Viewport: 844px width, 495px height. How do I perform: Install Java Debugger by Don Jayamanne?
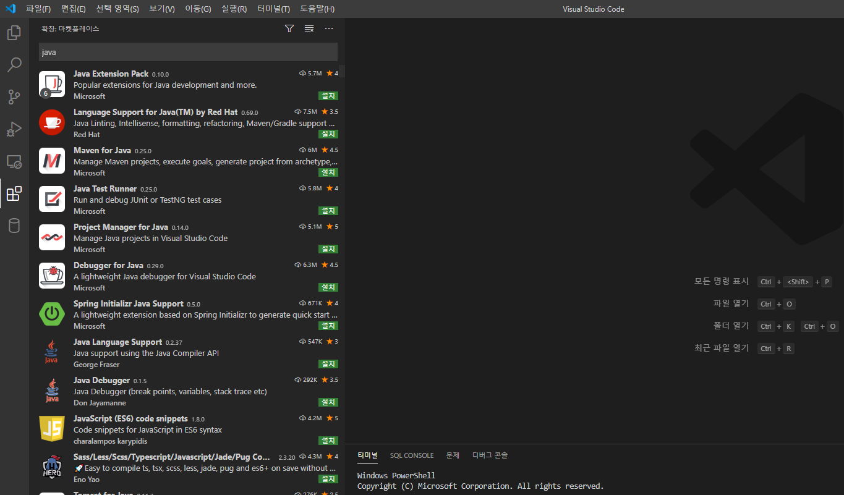(x=328, y=402)
